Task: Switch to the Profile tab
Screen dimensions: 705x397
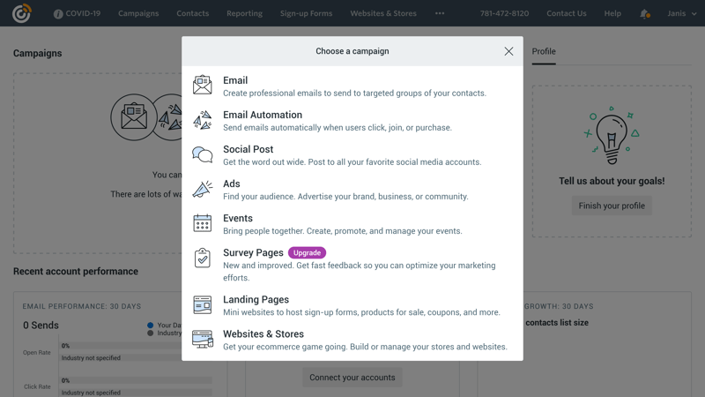Action: [x=544, y=51]
